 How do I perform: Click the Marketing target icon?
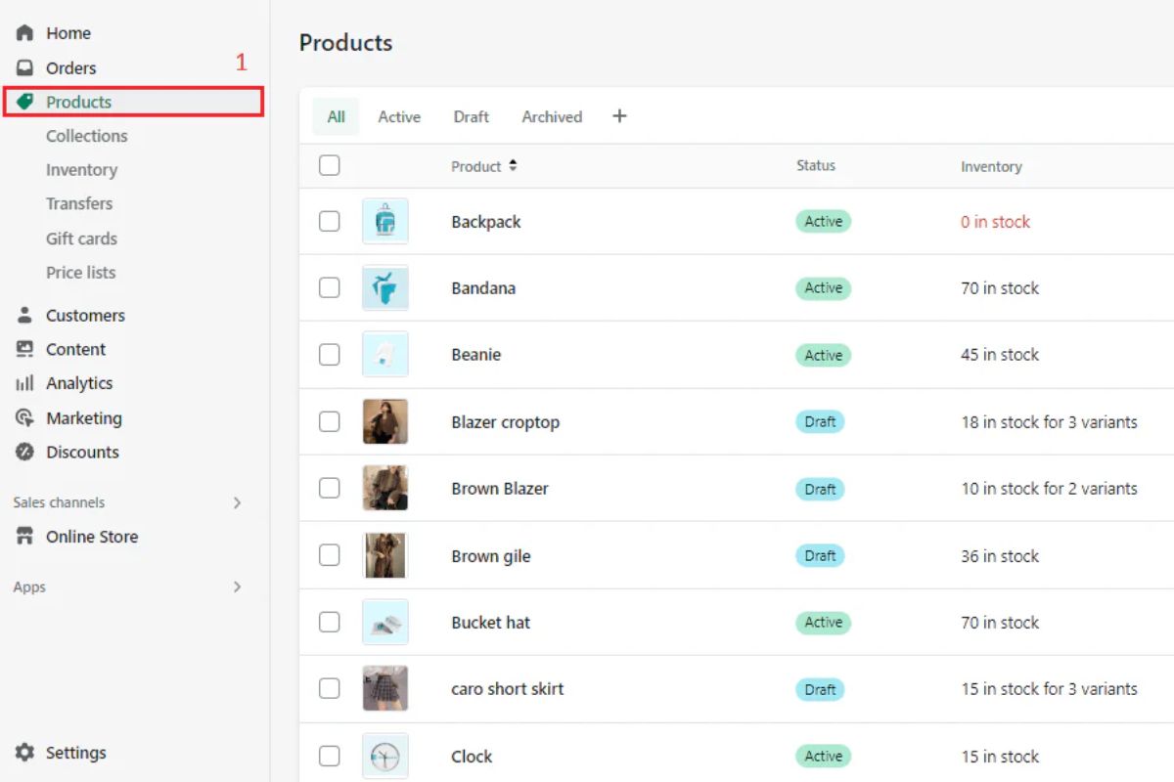(x=25, y=418)
